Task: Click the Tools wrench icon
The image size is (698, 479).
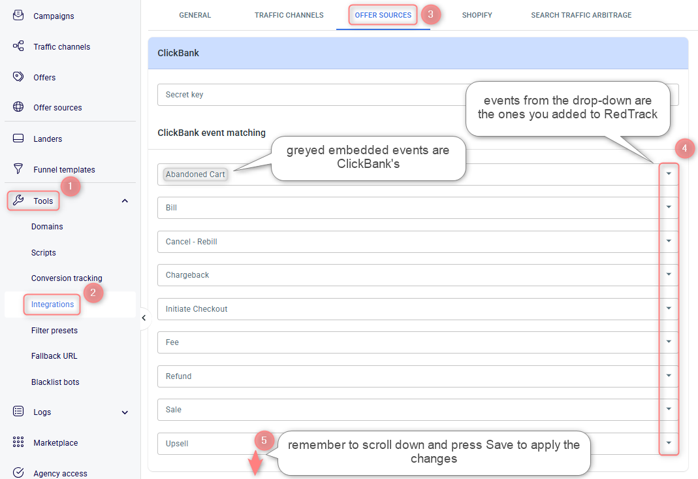Action: click(x=18, y=200)
